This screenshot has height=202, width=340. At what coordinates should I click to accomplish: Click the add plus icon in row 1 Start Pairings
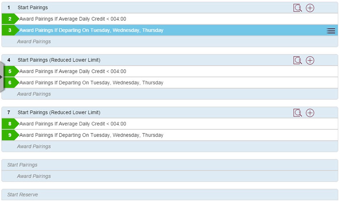pos(310,8)
